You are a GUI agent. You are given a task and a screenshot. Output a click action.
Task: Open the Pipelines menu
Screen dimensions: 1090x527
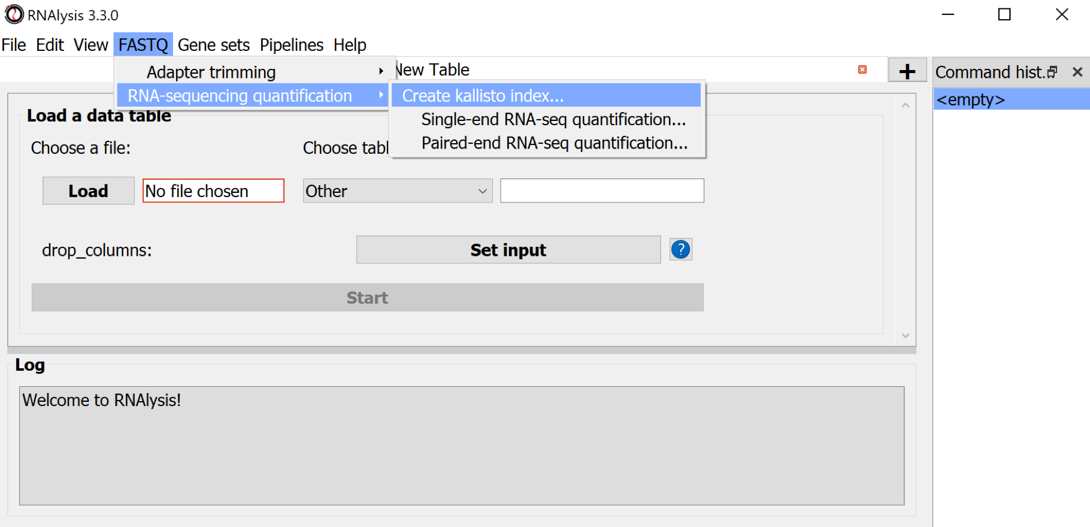click(291, 45)
